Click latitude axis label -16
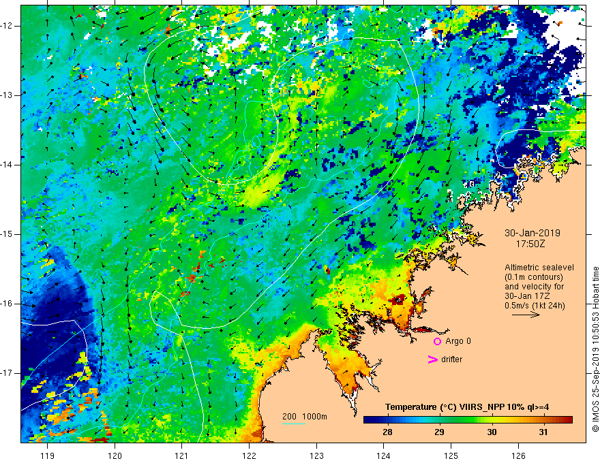The image size is (600, 463). 7,304
